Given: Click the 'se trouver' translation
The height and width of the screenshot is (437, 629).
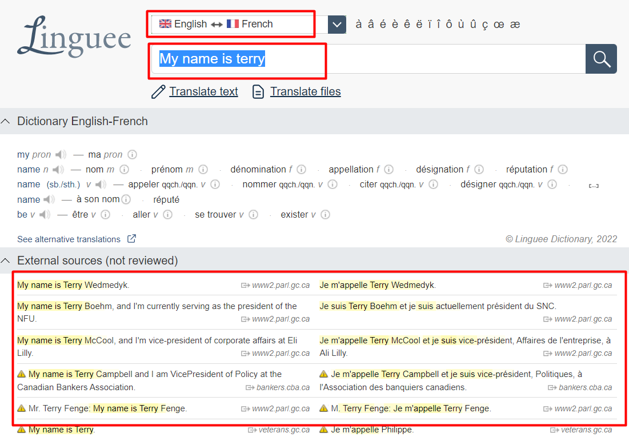Looking at the screenshot, I should [x=215, y=215].
